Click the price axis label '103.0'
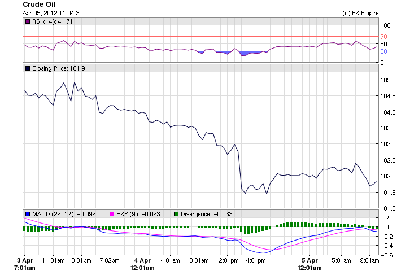This screenshot has height=275, width=401. click(388, 145)
